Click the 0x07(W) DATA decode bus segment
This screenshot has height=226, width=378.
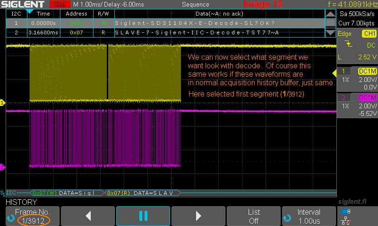(67, 193)
